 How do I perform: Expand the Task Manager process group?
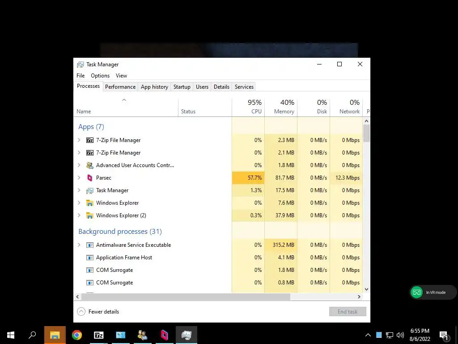pyautogui.click(x=79, y=190)
